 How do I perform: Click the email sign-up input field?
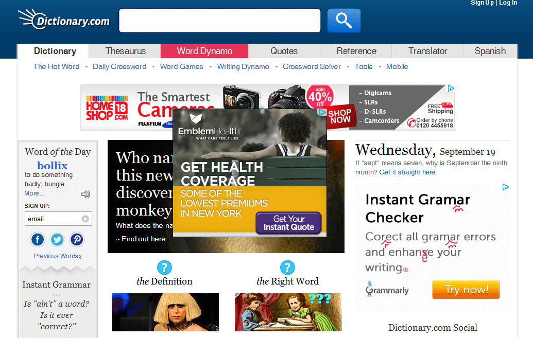(58, 219)
